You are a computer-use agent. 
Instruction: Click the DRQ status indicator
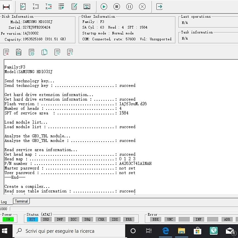pos(88,219)
